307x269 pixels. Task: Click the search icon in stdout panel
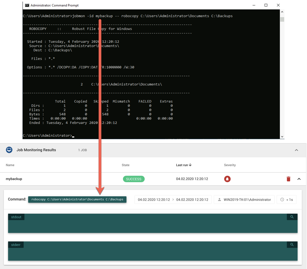(x=292, y=217)
